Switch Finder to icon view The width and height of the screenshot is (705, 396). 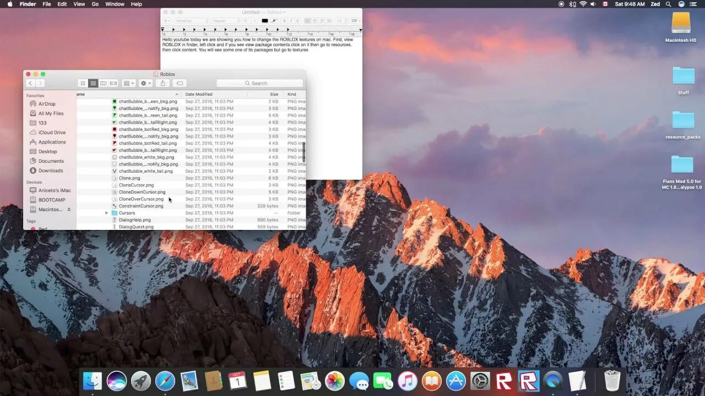(83, 83)
